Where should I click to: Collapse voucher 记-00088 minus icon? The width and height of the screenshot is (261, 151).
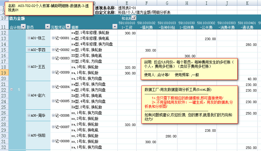53,141
